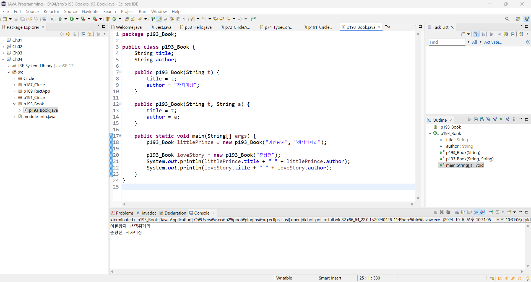This screenshot has width=531, height=282.
Task: Switch to Java perspective icon
Action: click(x=527, y=19)
